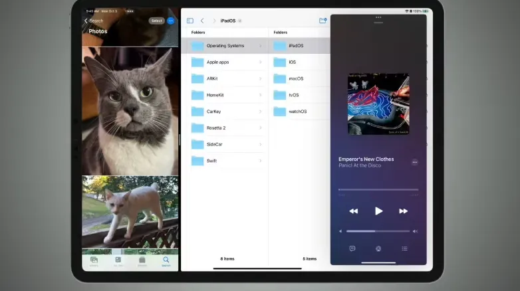The image size is (520, 291).
Task: Adjust the Music volume slider
Action: click(378, 231)
